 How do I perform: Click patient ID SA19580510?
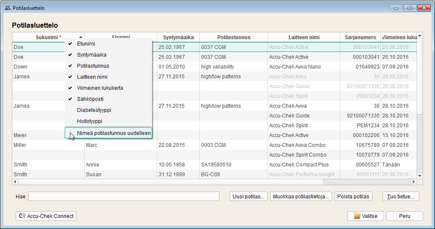[x=216, y=165]
